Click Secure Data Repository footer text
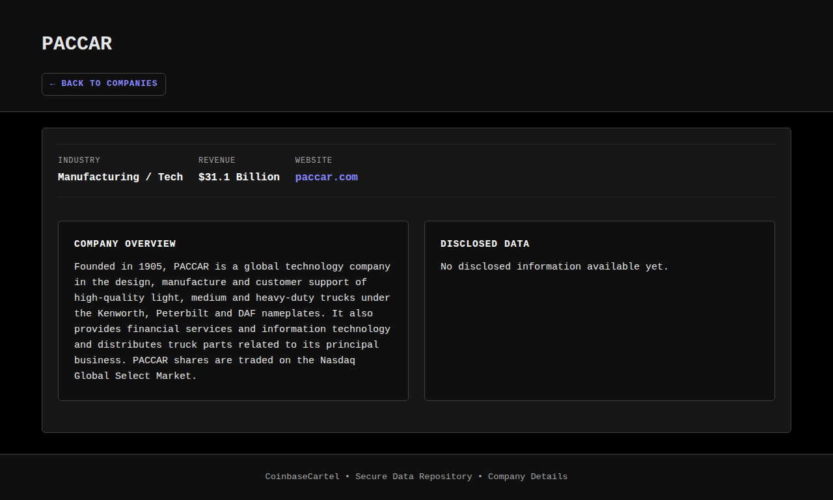The image size is (833, 500). point(413,477)
